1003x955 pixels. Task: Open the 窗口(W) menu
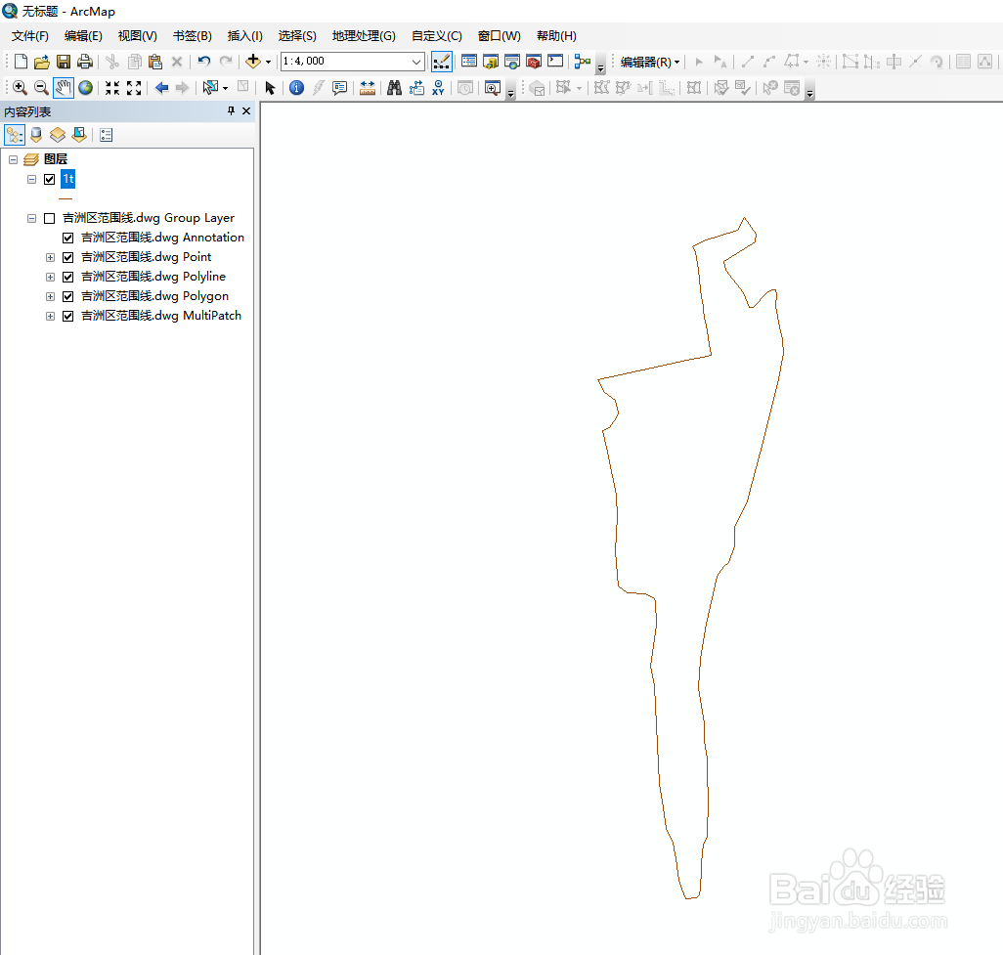point(500,36)
